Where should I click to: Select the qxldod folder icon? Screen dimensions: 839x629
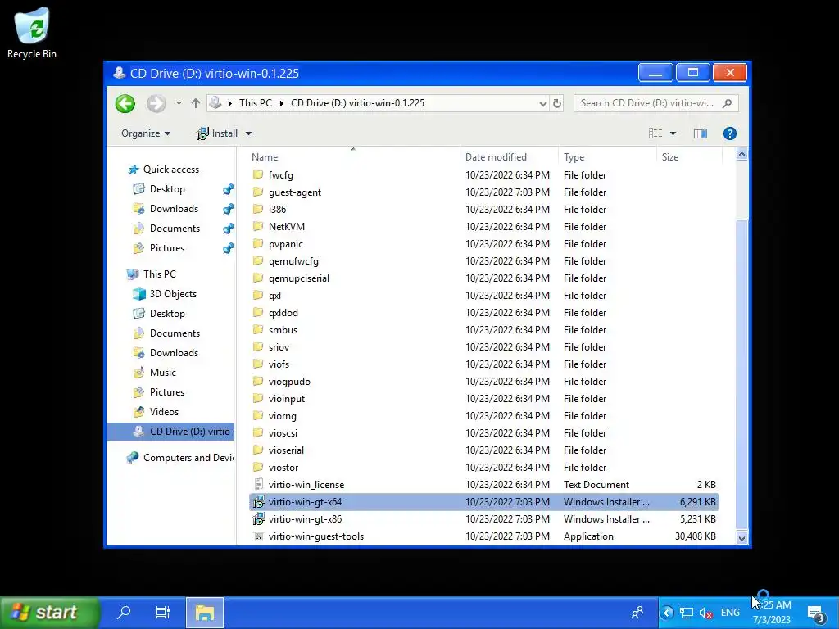tap(258, 312)
